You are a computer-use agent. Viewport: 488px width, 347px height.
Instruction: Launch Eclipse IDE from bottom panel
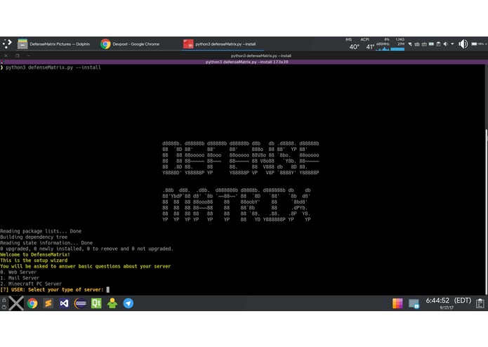pyautogui.click(x=80, y=303)
